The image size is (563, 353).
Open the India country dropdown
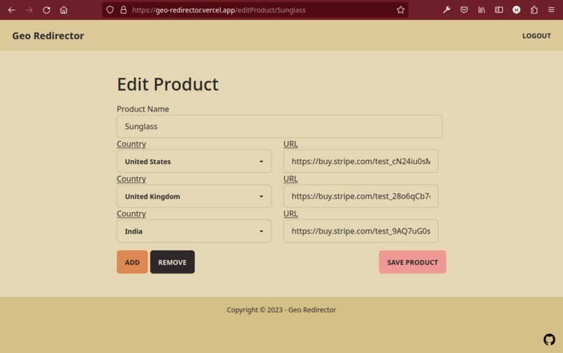coord(194,231)
